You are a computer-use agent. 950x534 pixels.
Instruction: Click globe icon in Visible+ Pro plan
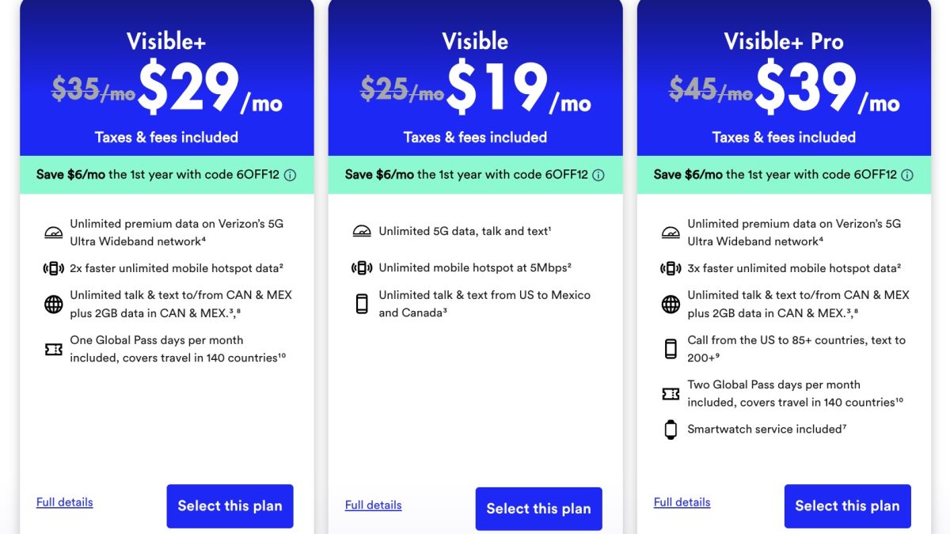671,304
